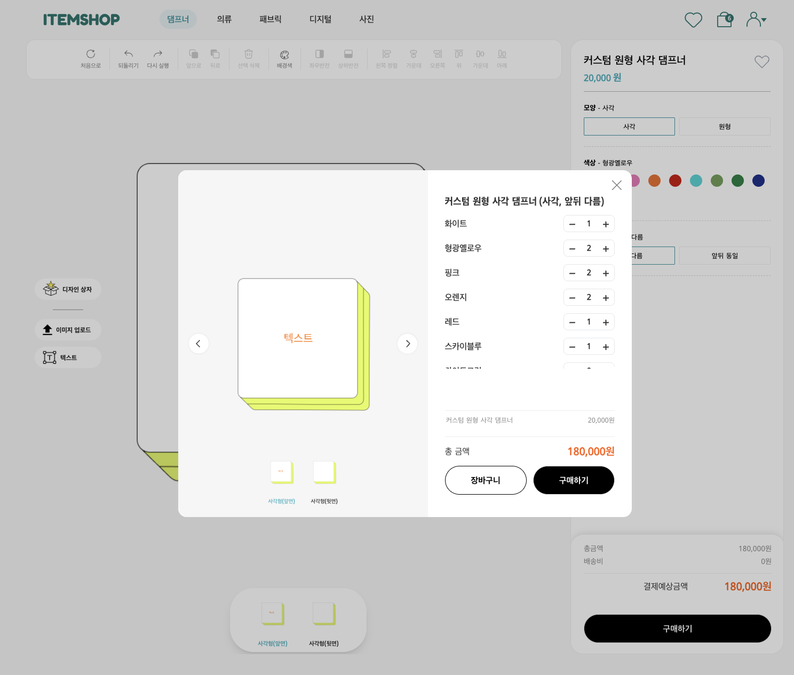Select the 원형 shape option
Image resolution: width=794 pixels, height=675 pixels.
click(x=724, y=126)
